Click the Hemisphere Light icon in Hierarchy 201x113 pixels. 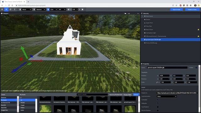pyautogui.click(x=145, y=33)
